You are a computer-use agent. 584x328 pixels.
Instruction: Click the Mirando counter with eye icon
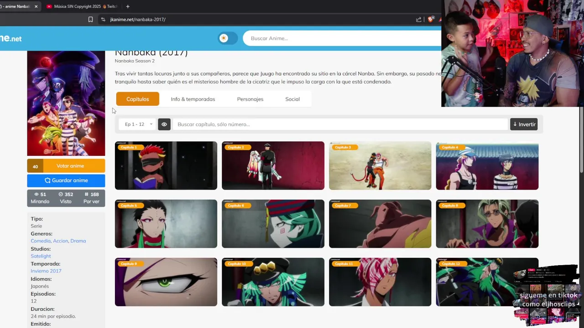[40, 198]
